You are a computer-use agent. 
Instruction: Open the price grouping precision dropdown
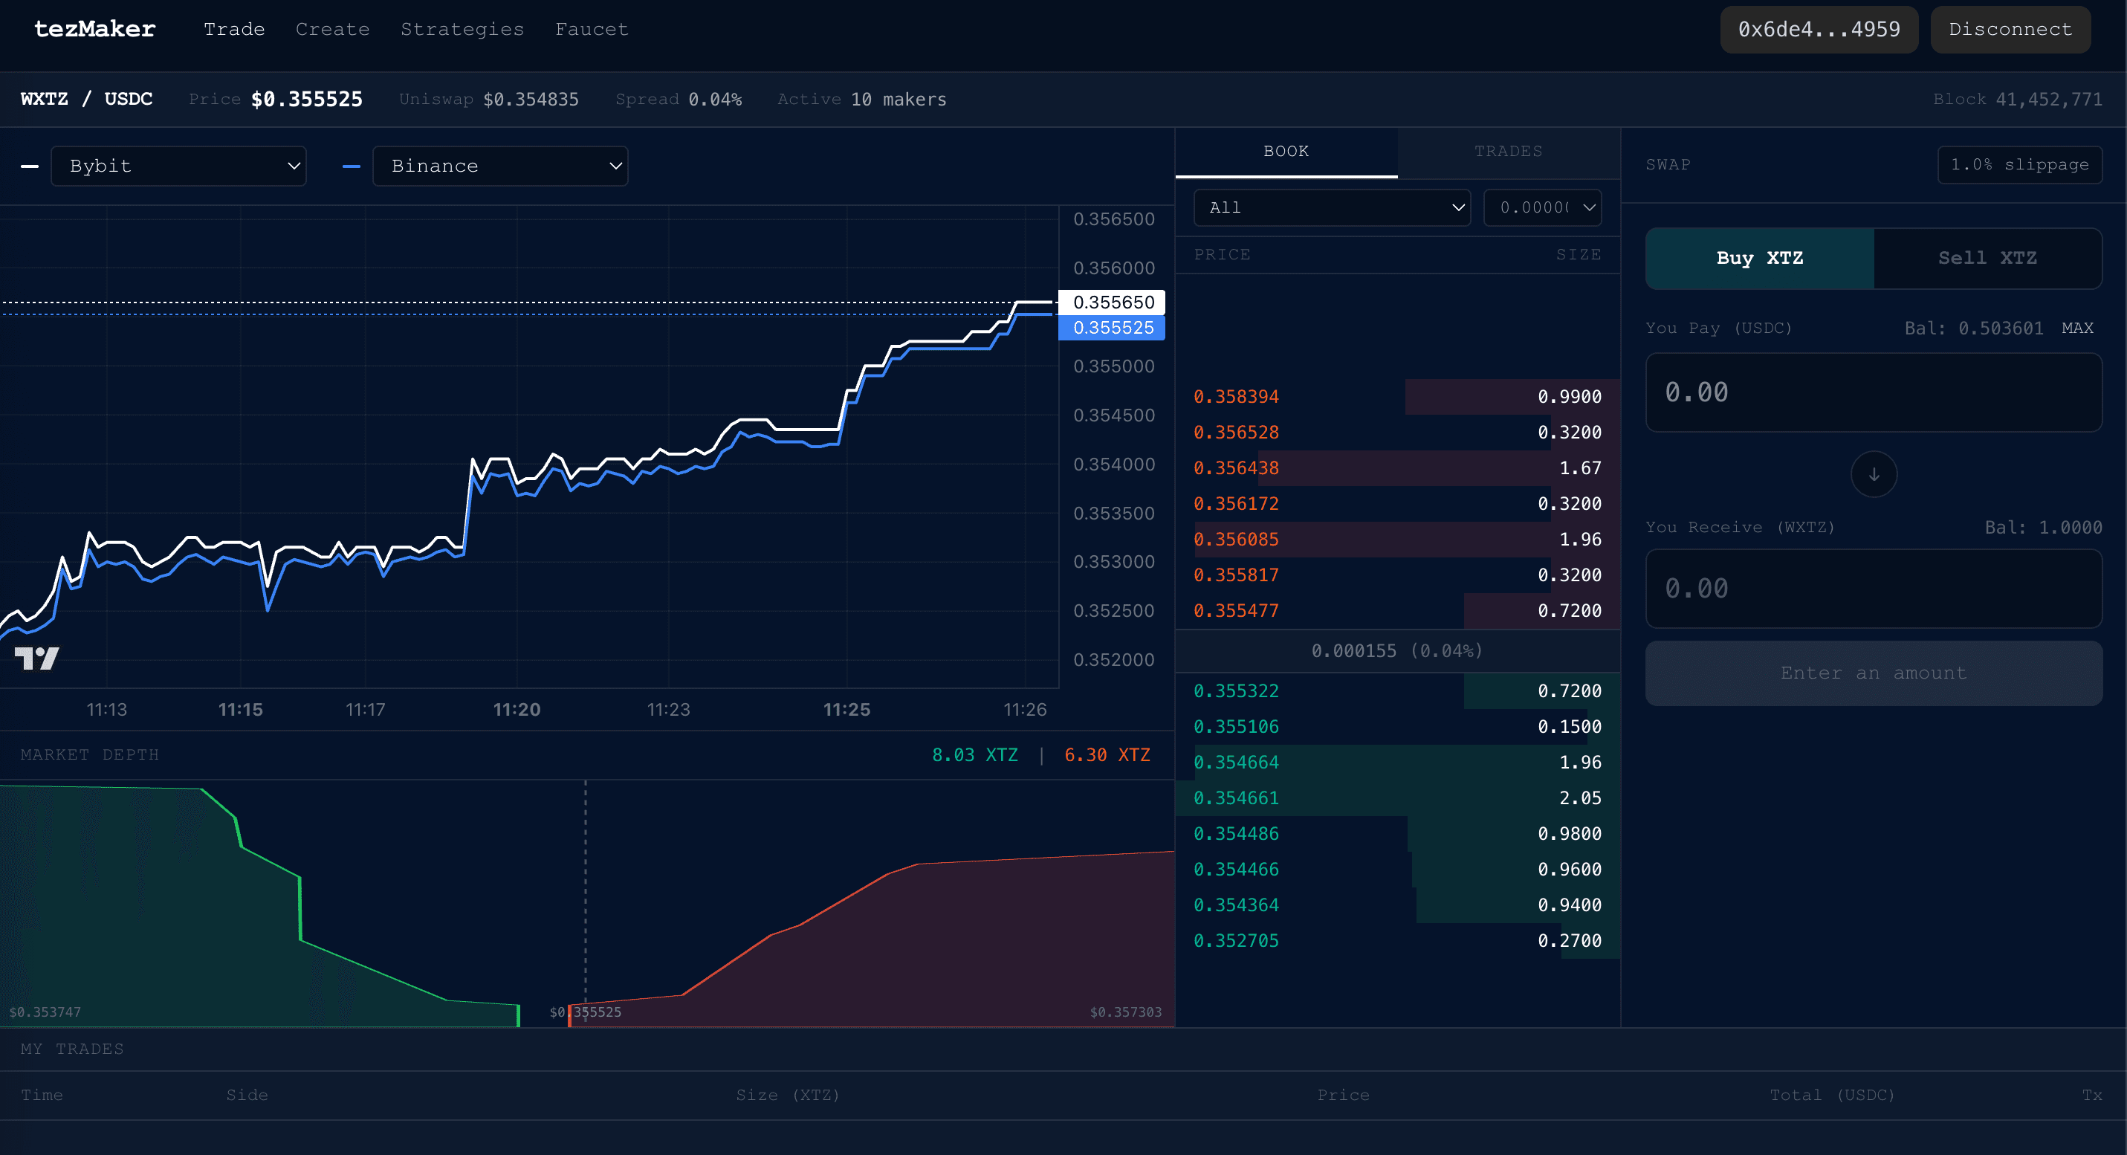coord(1544,208)
